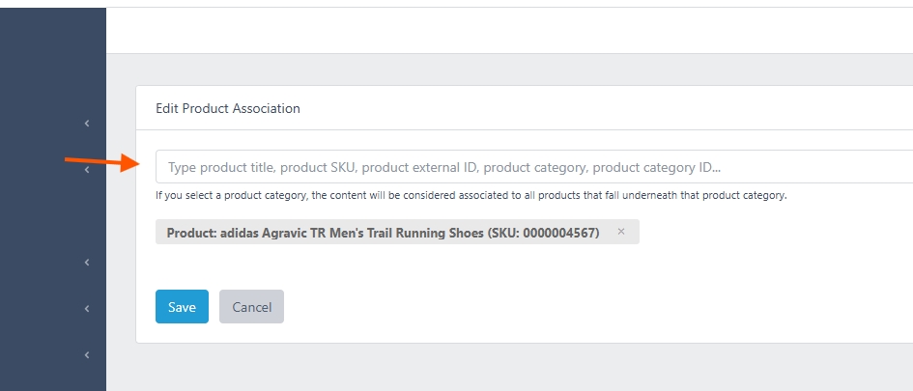Click the empty card space beside the Cancel button
Viewport: 913px width, 391px height.
pos(583,307)
